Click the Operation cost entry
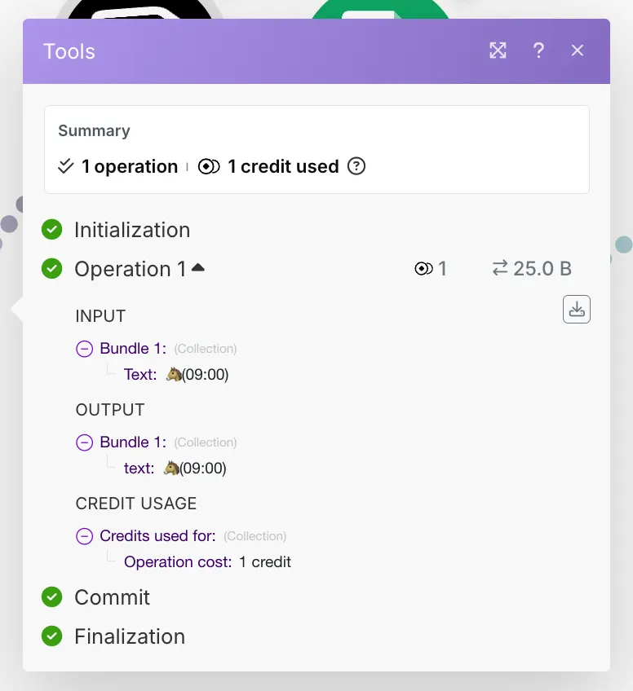 [x=178, y=562]
